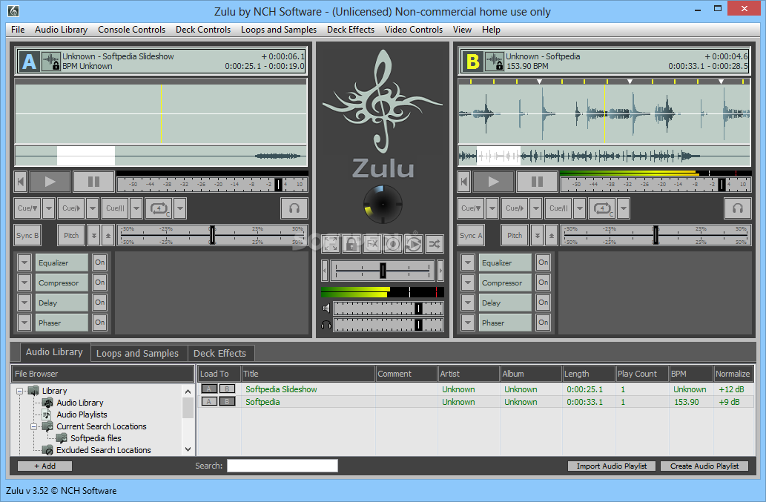
Task: Restart Deck A track from the beginning
Action: coord(21,182)
